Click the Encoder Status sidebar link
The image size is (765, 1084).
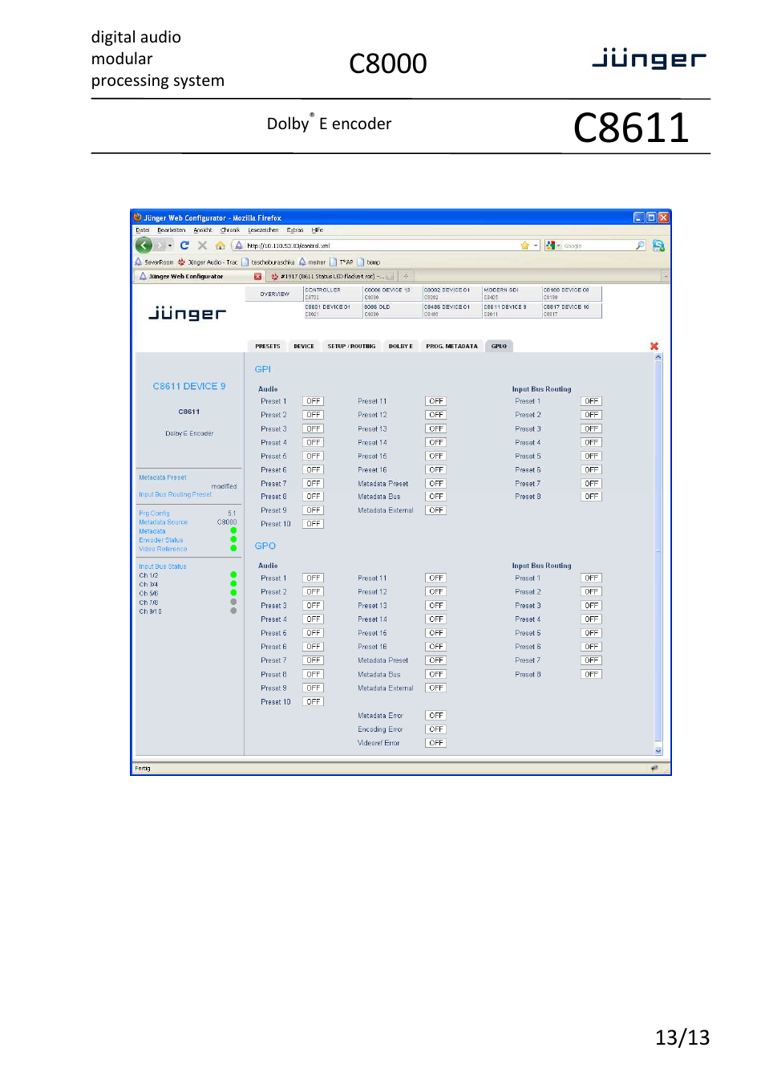coord(161,540)
